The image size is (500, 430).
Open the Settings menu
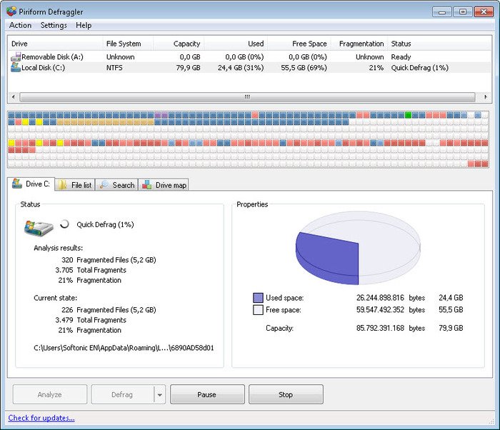coord(54,25)
